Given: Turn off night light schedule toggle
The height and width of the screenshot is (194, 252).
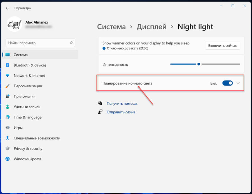Looking at the screenshot, I should 227,83.
